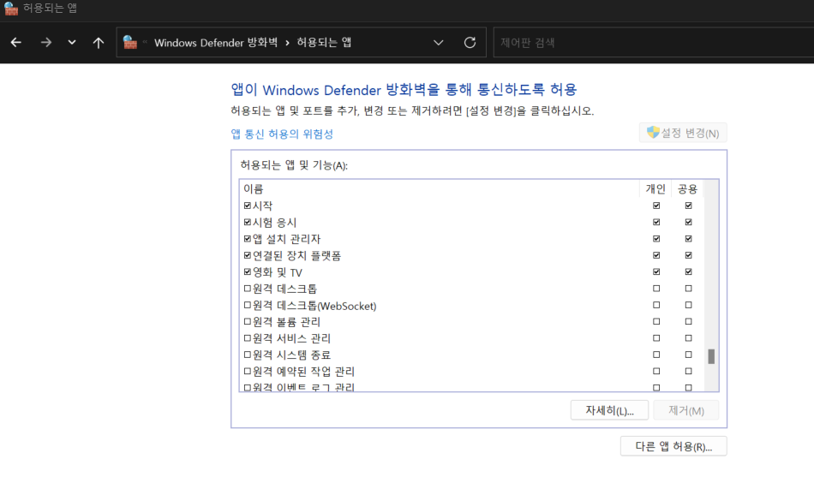Screen dimensions: 814x495
Task: Select the 시험 응시 row name
Action: point(274,222)
